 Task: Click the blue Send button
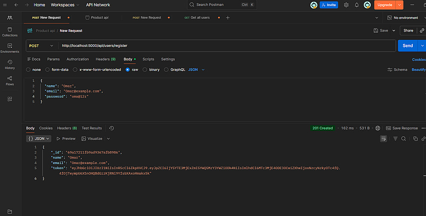[x=408, y=46]
